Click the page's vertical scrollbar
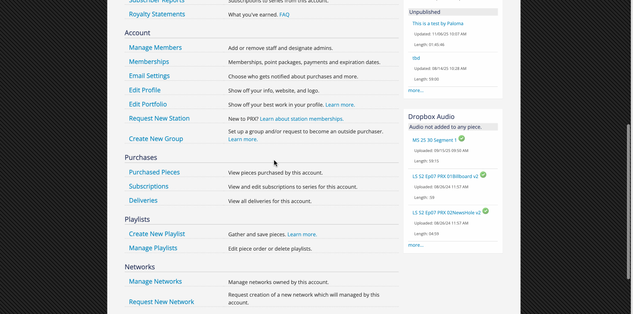The width and height of the screenshot is (633, 314). pyautogui.click(x=628, y=200)
